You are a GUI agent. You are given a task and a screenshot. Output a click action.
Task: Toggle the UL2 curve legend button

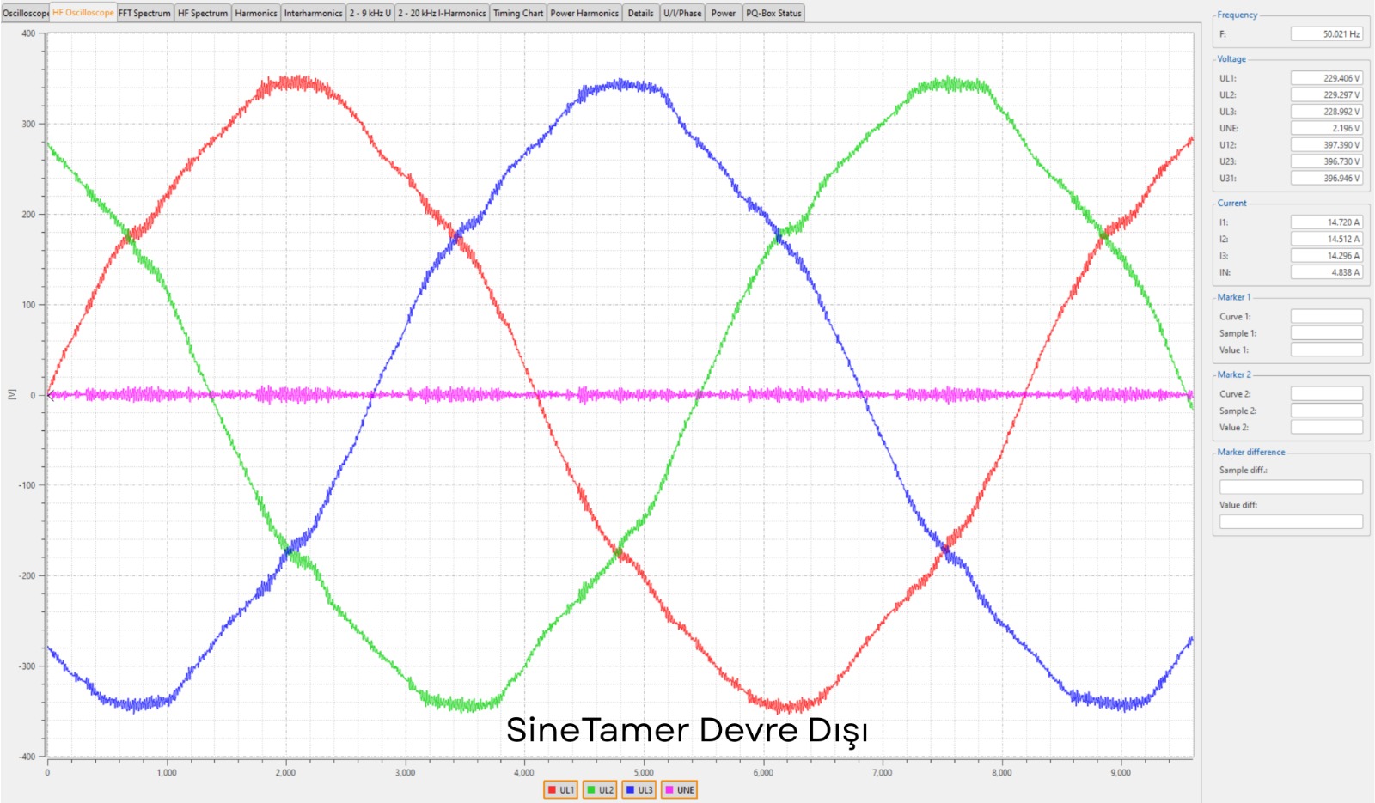coord(600,790)
